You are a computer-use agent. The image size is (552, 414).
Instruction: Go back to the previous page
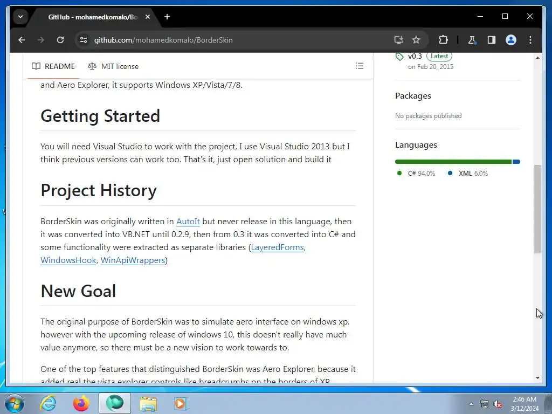click(x=22, y=40)
